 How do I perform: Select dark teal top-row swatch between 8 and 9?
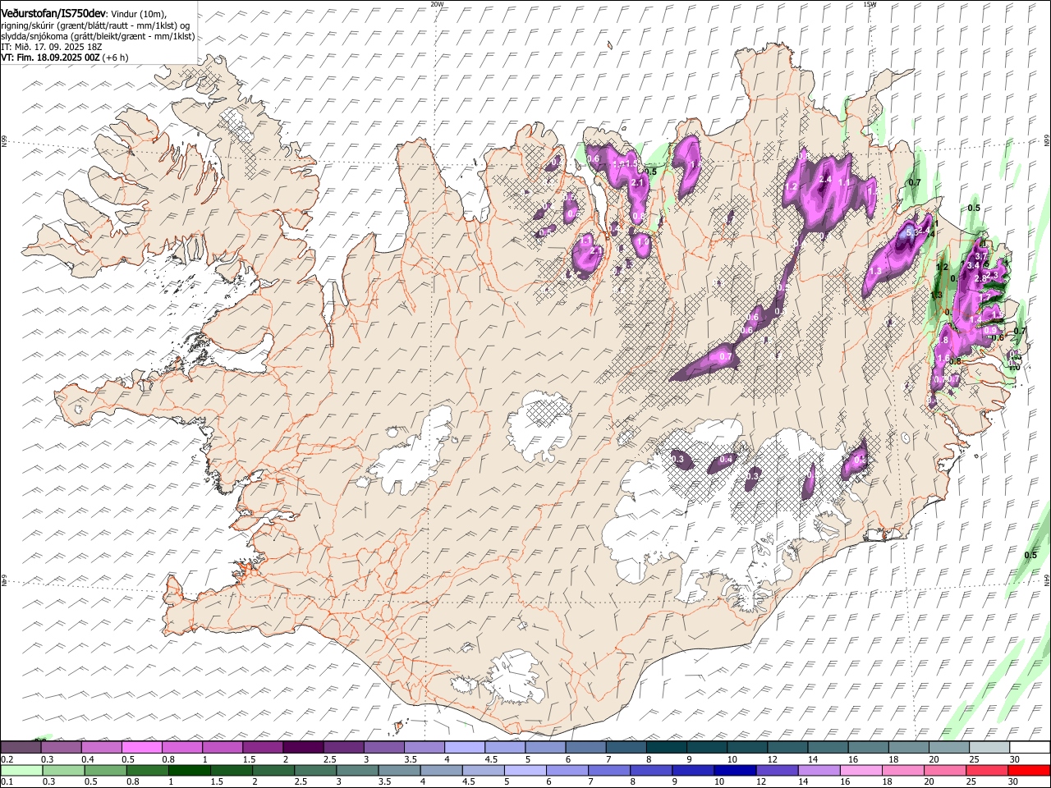tap(667, 748)
